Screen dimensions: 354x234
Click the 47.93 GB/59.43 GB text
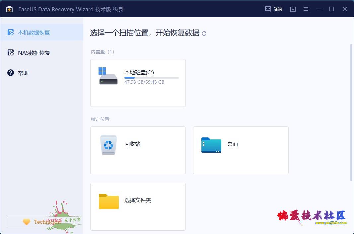coord(144,82)
